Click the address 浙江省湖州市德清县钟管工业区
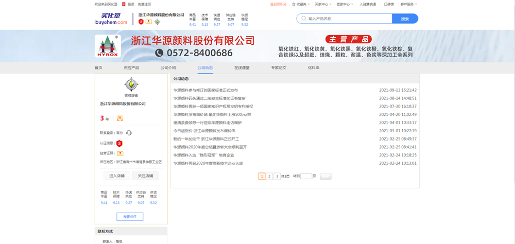Screen dimensions: 515x244 point(139,162)
